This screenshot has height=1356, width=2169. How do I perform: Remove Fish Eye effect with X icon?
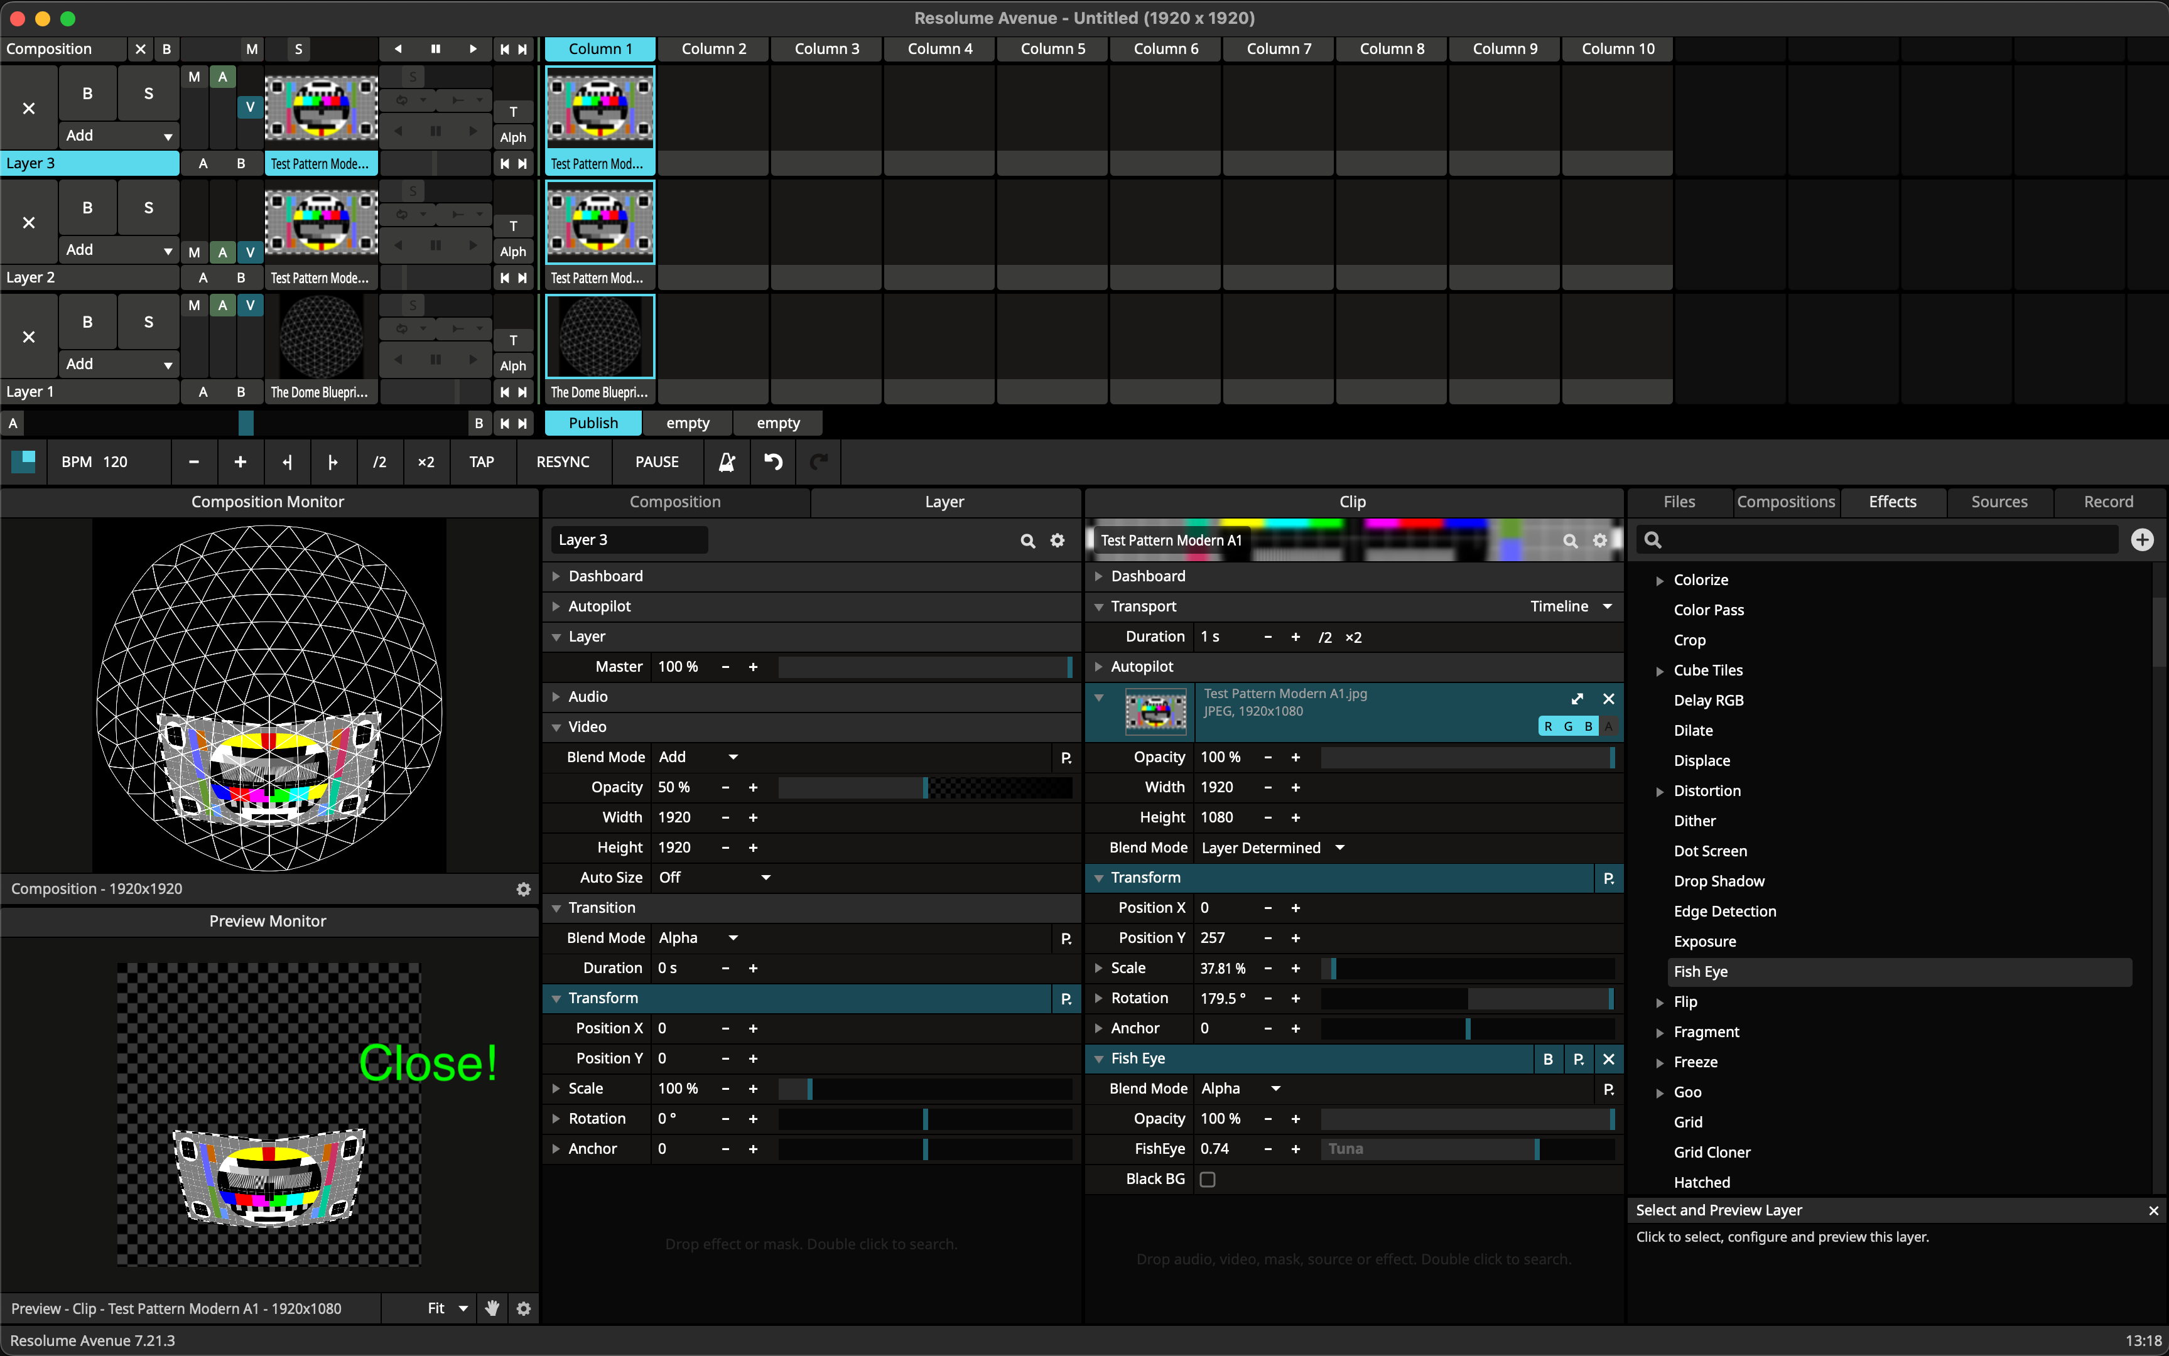(1608, 1059)
